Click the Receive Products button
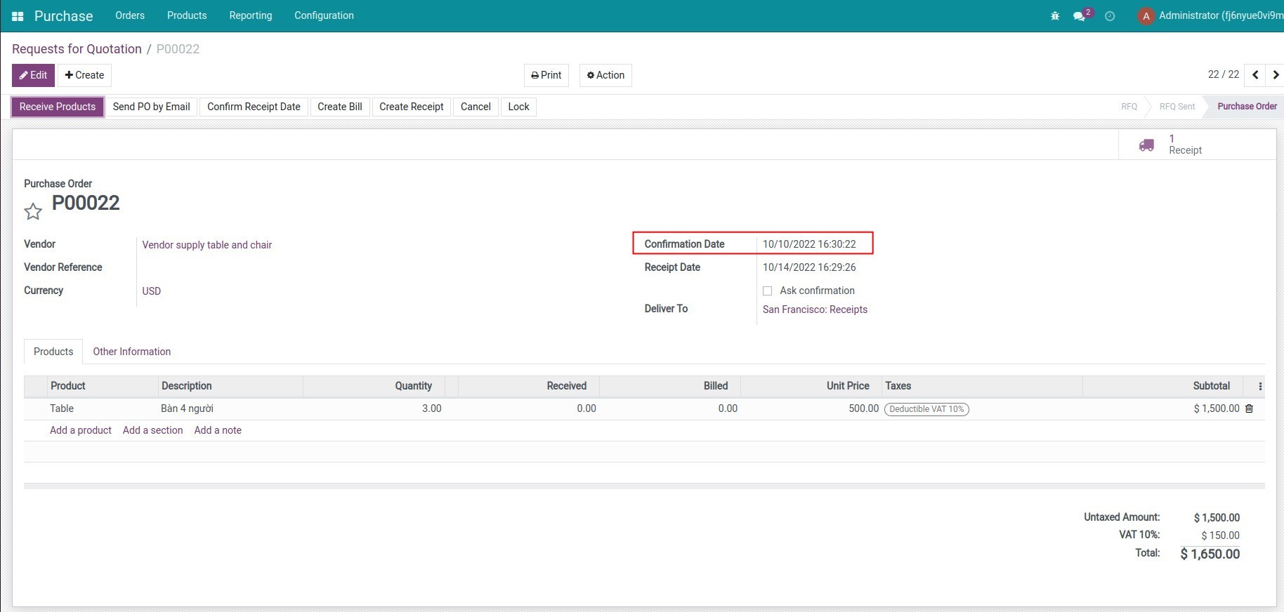1284x612 pixels. [x=58, y=107]
